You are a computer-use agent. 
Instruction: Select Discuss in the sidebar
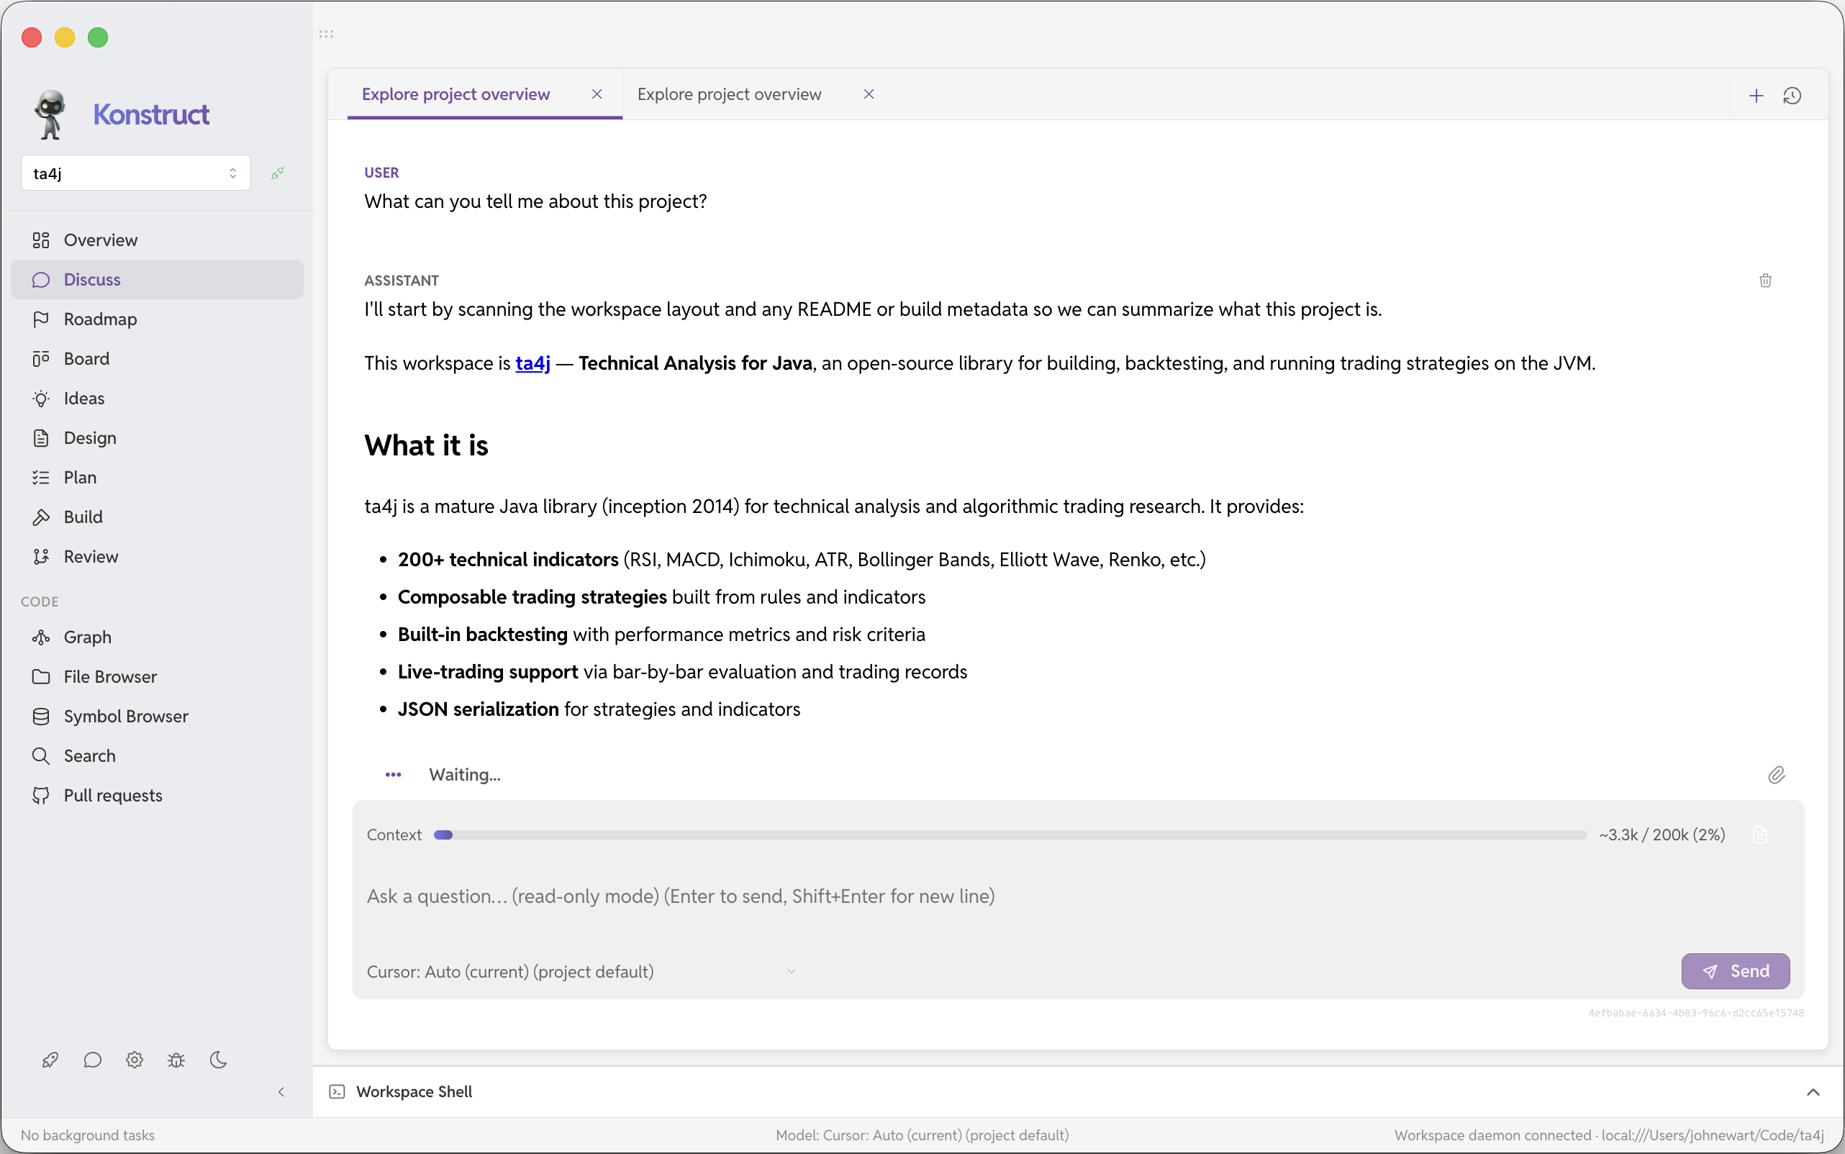pyautogui.click(x=156, y=279)
